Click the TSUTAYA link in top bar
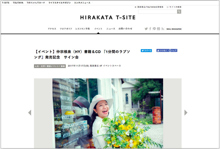Image resolution: width=220 pixels, height=149 pixels. pos(18,3)
